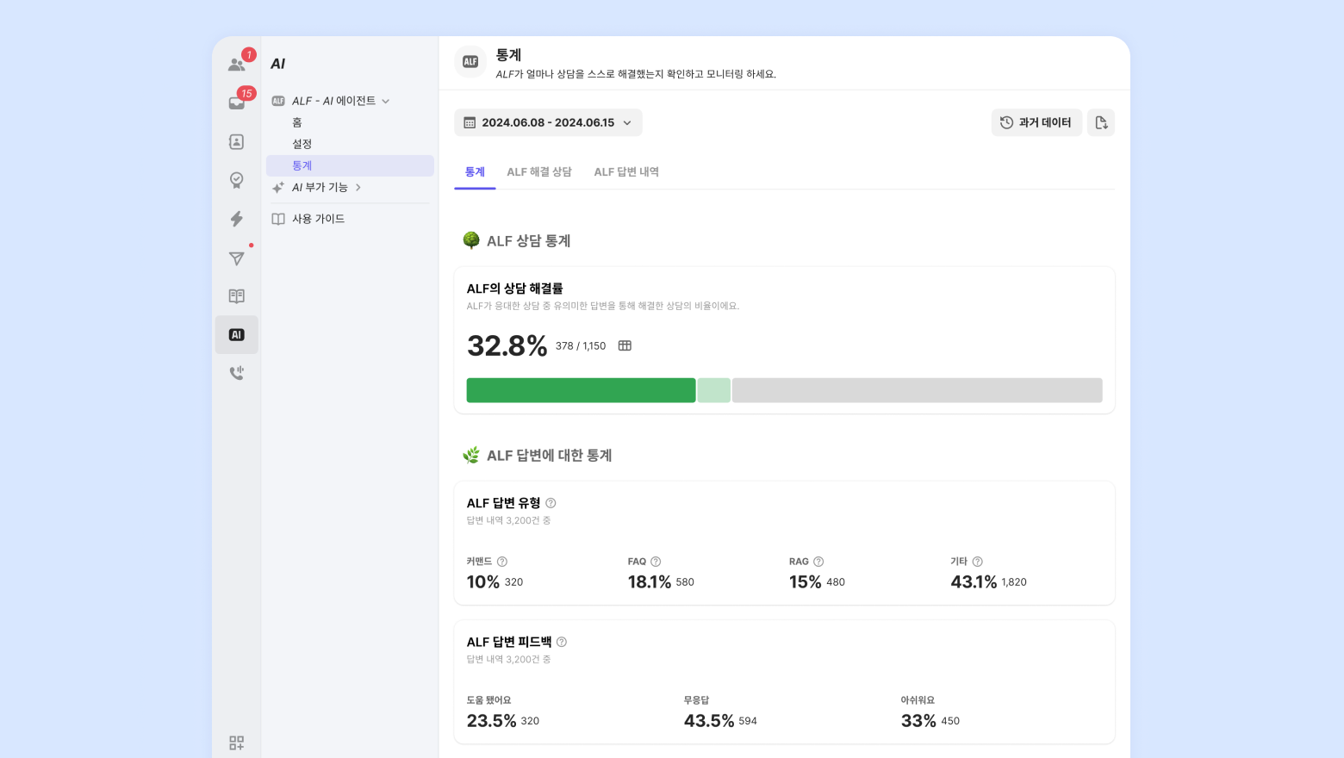Open the add apps grid icon

point(236,742)
